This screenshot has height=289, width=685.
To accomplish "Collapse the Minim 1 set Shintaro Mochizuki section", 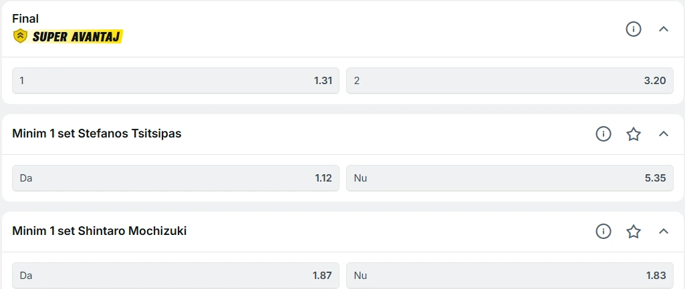I will pos(664,232).
